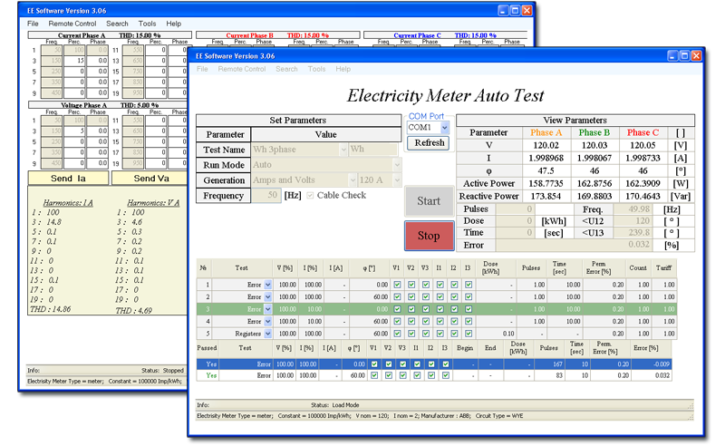Click Phase A voltage value 120.02
This screenshot has width=725, height=446.
click(x=546, y=145)
